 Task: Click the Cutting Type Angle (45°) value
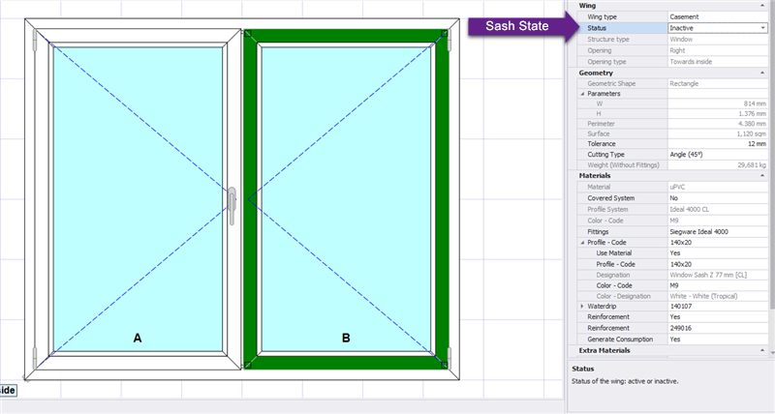[x=715, y=155]
